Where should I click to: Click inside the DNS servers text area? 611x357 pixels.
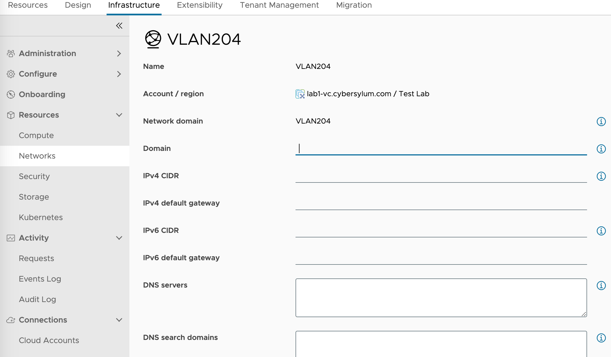pos(441,298)
